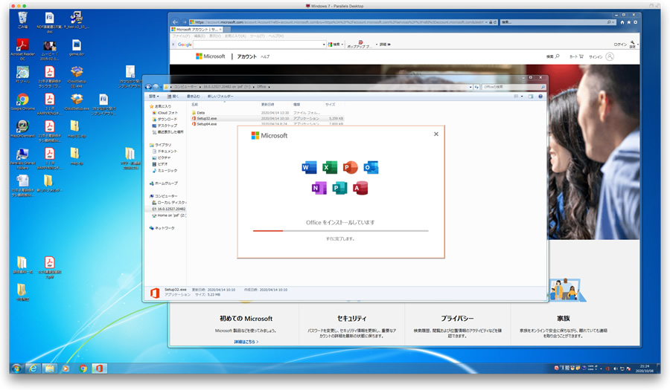Select ネットワーク in Explorer sidebar
The height and width of the screenshot is (390, 670).
164,228
